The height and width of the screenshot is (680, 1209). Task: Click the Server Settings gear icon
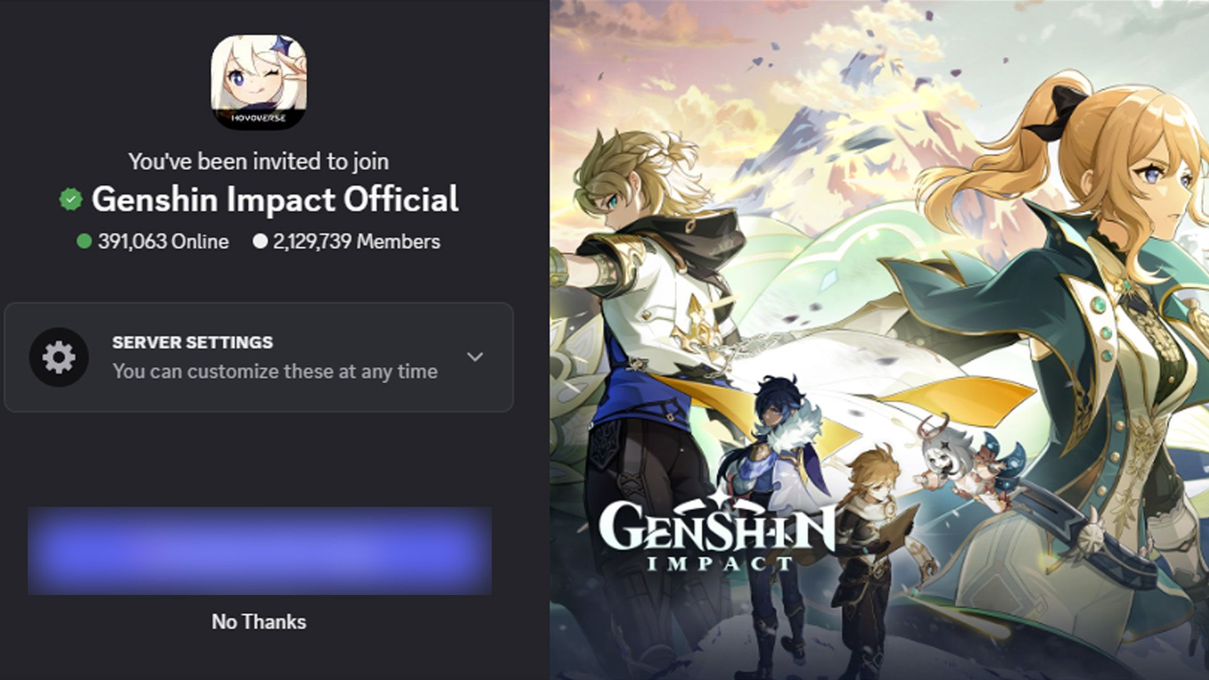(x=59, y=357)
